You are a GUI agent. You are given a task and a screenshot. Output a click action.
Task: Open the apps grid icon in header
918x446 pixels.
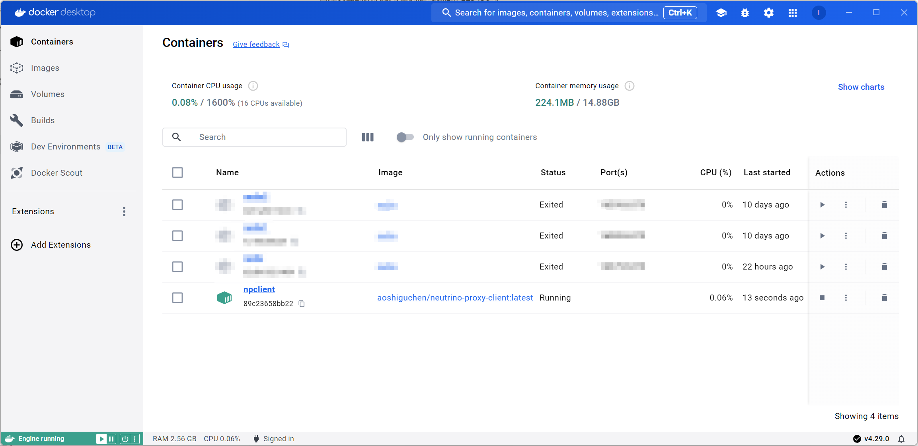793,13
